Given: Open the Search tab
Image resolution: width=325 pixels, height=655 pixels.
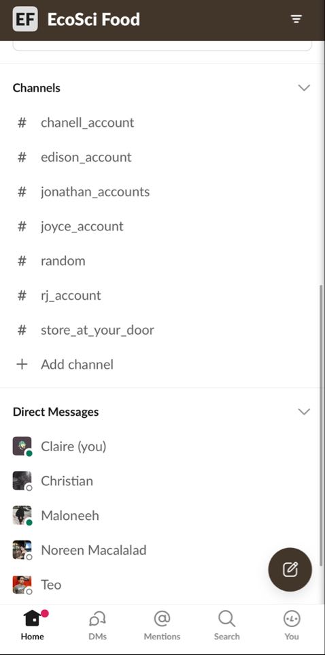Looking at the screenshot, I should 226,625.
